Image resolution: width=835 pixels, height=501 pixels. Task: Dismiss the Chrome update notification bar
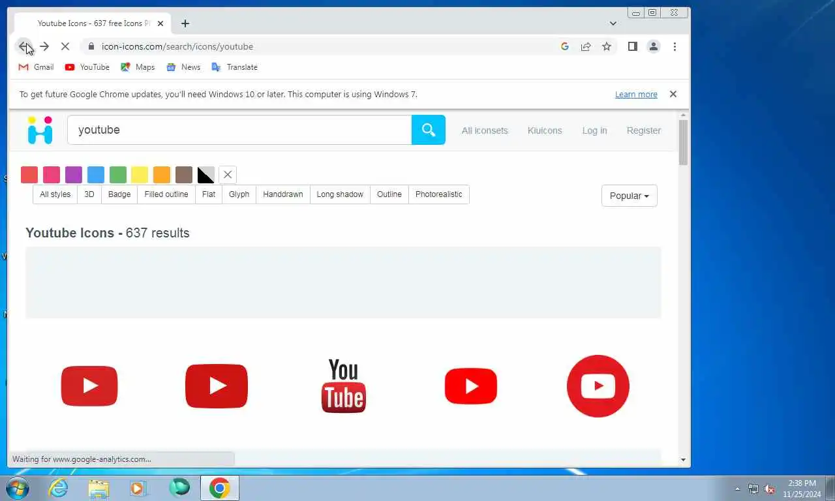[673, 94]
